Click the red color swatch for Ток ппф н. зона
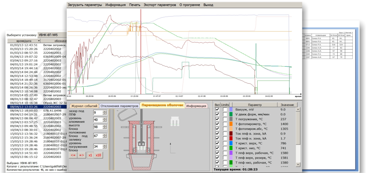Viewport: 367px width, 173px height. click(x=231, y=138)
